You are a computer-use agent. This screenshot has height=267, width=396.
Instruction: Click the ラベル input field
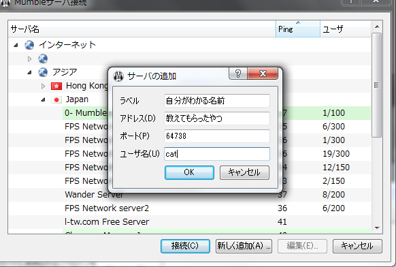[x=217, y=101]
